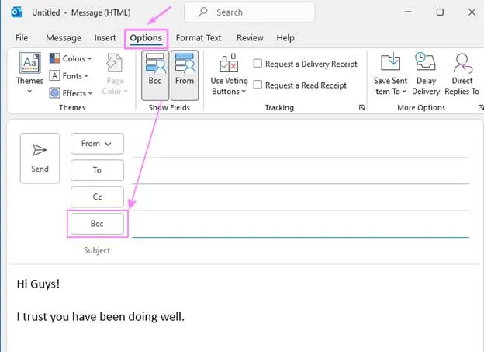The image size is (484, 352).
Task: Switch to the Insert tab
Action: (105, 38)
